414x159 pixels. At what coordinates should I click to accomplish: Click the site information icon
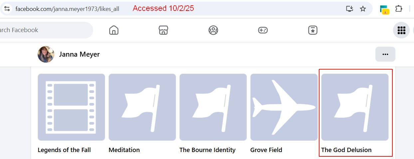[x=7, y=9]
